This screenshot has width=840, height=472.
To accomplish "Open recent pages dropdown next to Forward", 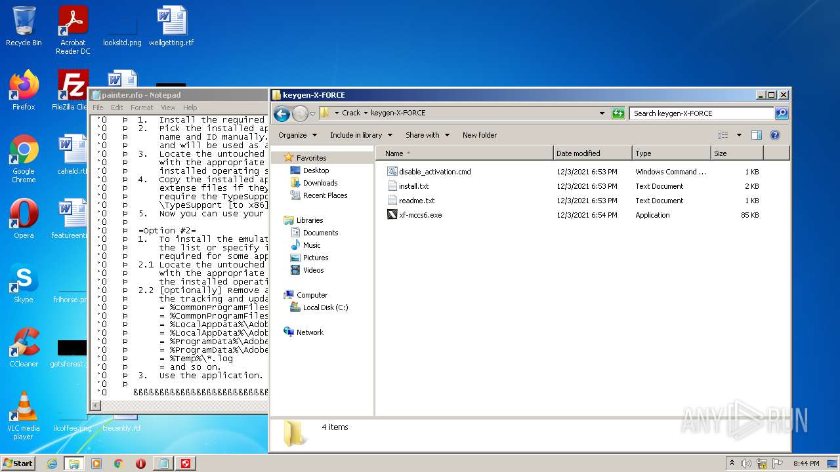I will pyautogui.click(x=312, y=113).
